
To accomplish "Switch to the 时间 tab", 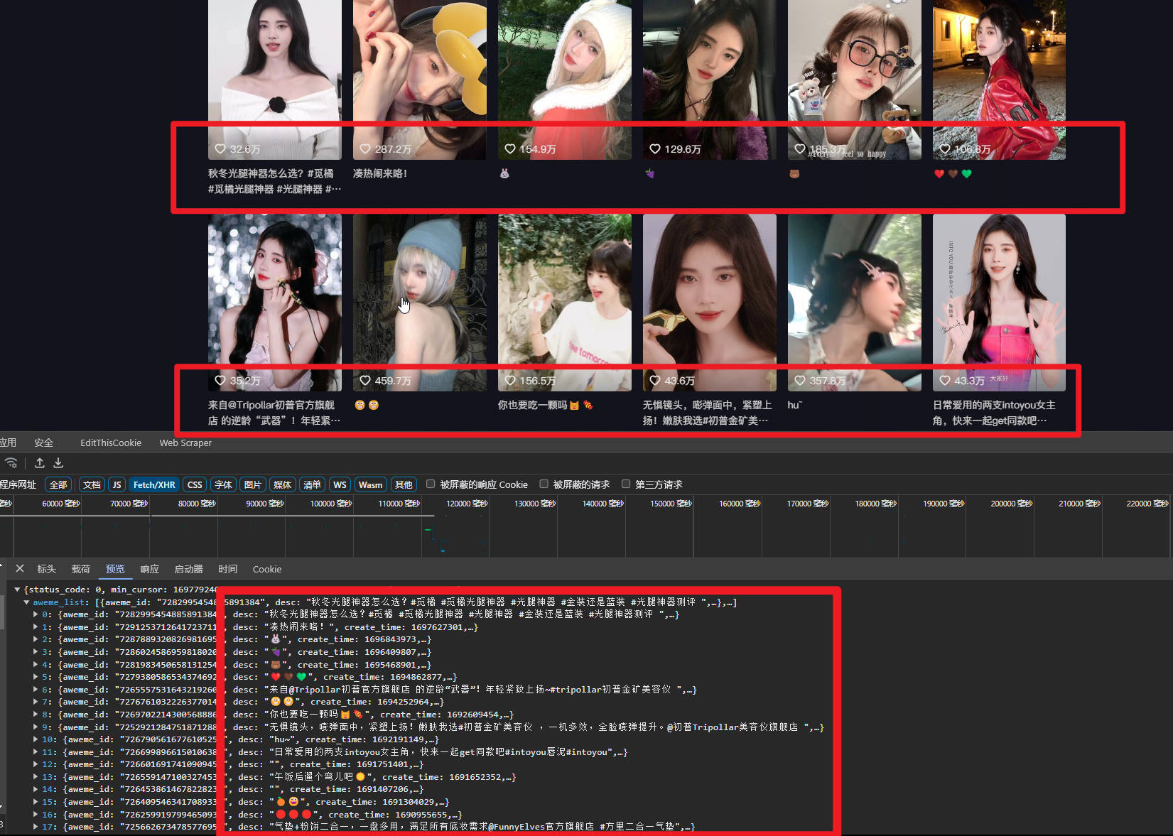I will [227, 569].
